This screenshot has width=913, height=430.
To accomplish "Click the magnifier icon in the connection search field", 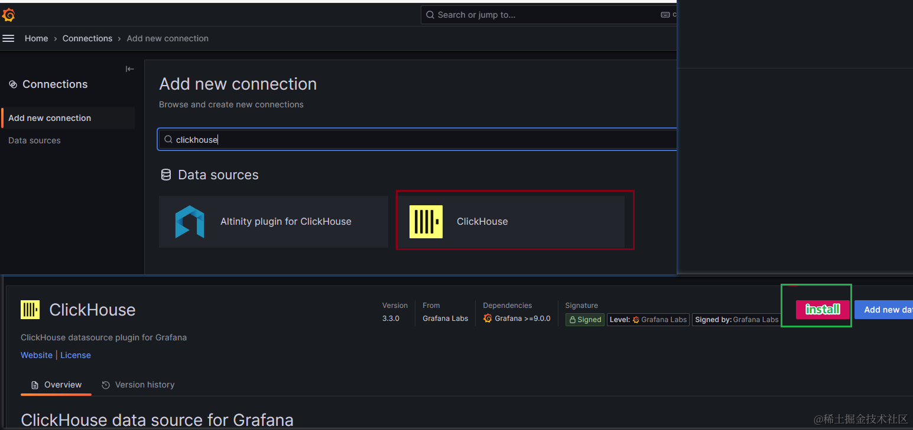I will 168,140.
